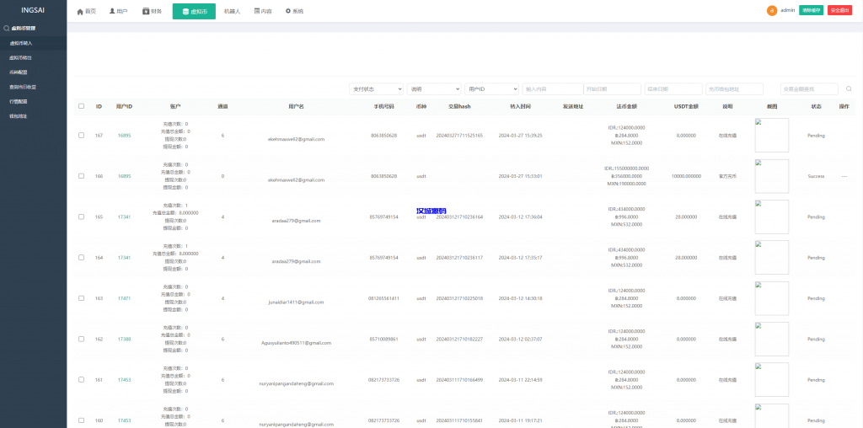The width and height of the screenshot is (863, 428).
Task: Click the search magnifier icon beside filters
Action: coord(849,88)
